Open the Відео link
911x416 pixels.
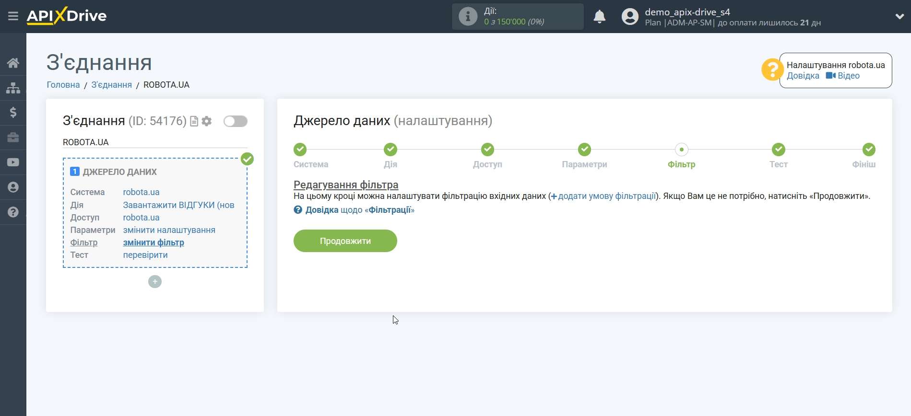[x=843, y=76]
